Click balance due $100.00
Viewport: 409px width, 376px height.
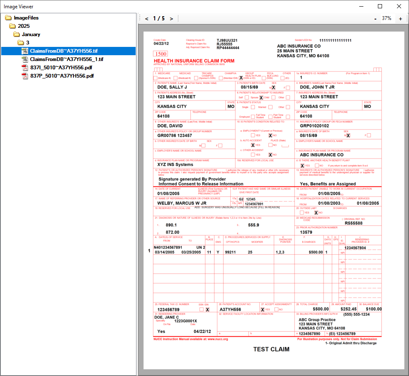click(x=374, y=309)
